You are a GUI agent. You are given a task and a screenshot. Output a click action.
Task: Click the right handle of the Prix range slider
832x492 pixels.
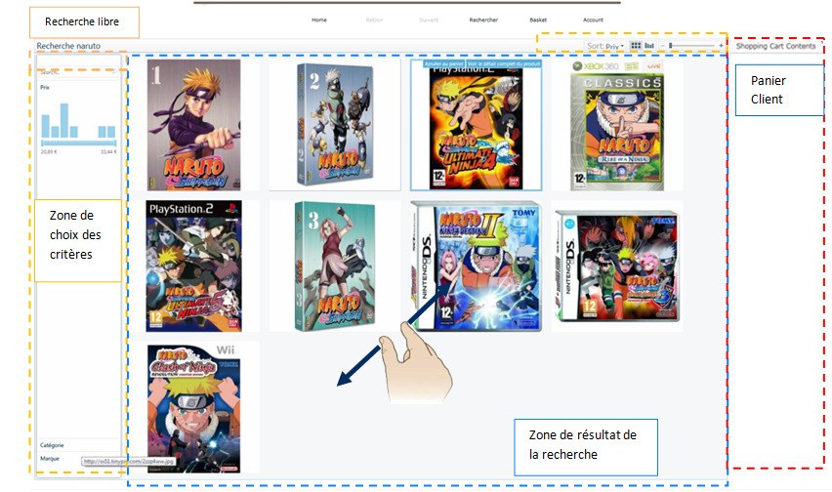coord(114,143)
